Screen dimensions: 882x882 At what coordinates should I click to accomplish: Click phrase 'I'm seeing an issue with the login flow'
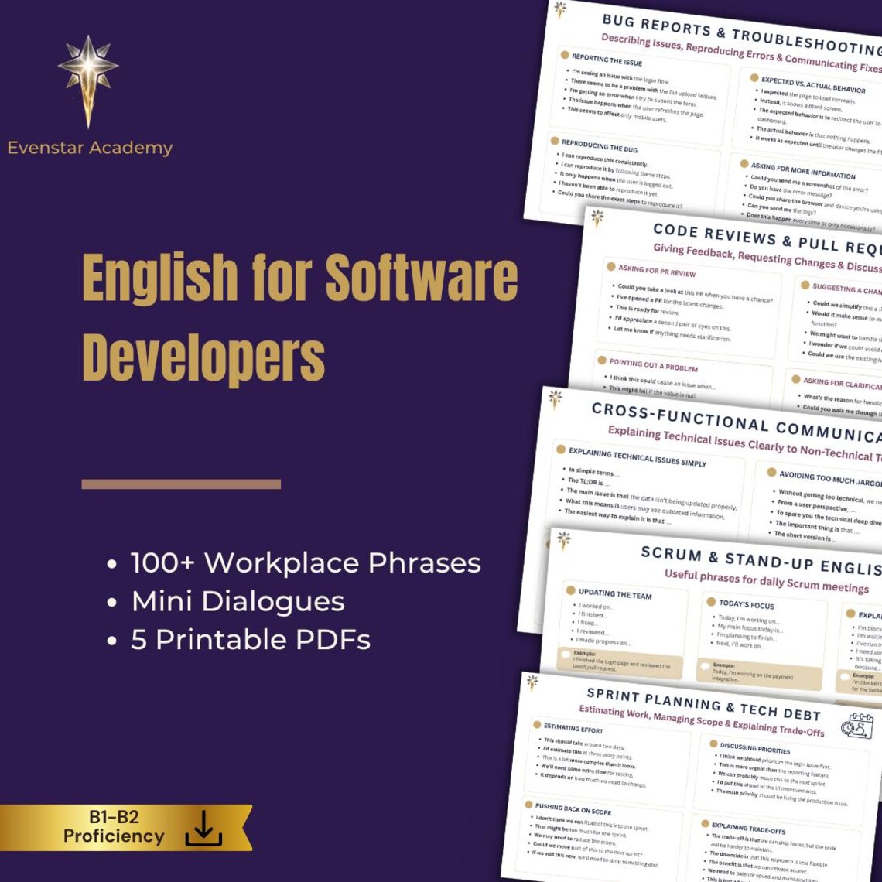620,77
